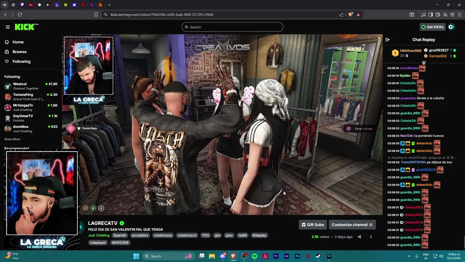
Task: Switch to the Netflix browser tab
Action: pos(83,5)
